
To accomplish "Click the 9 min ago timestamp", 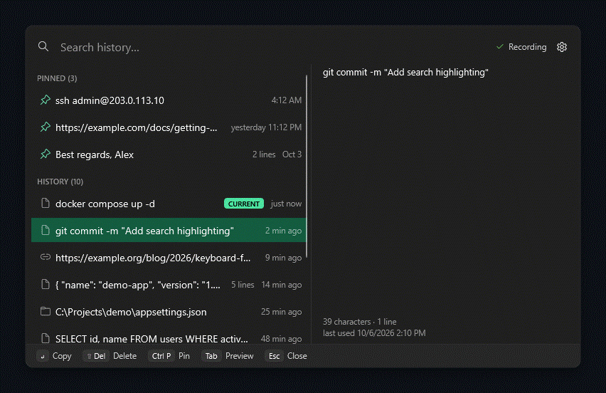I will click(x=283, y=258).
